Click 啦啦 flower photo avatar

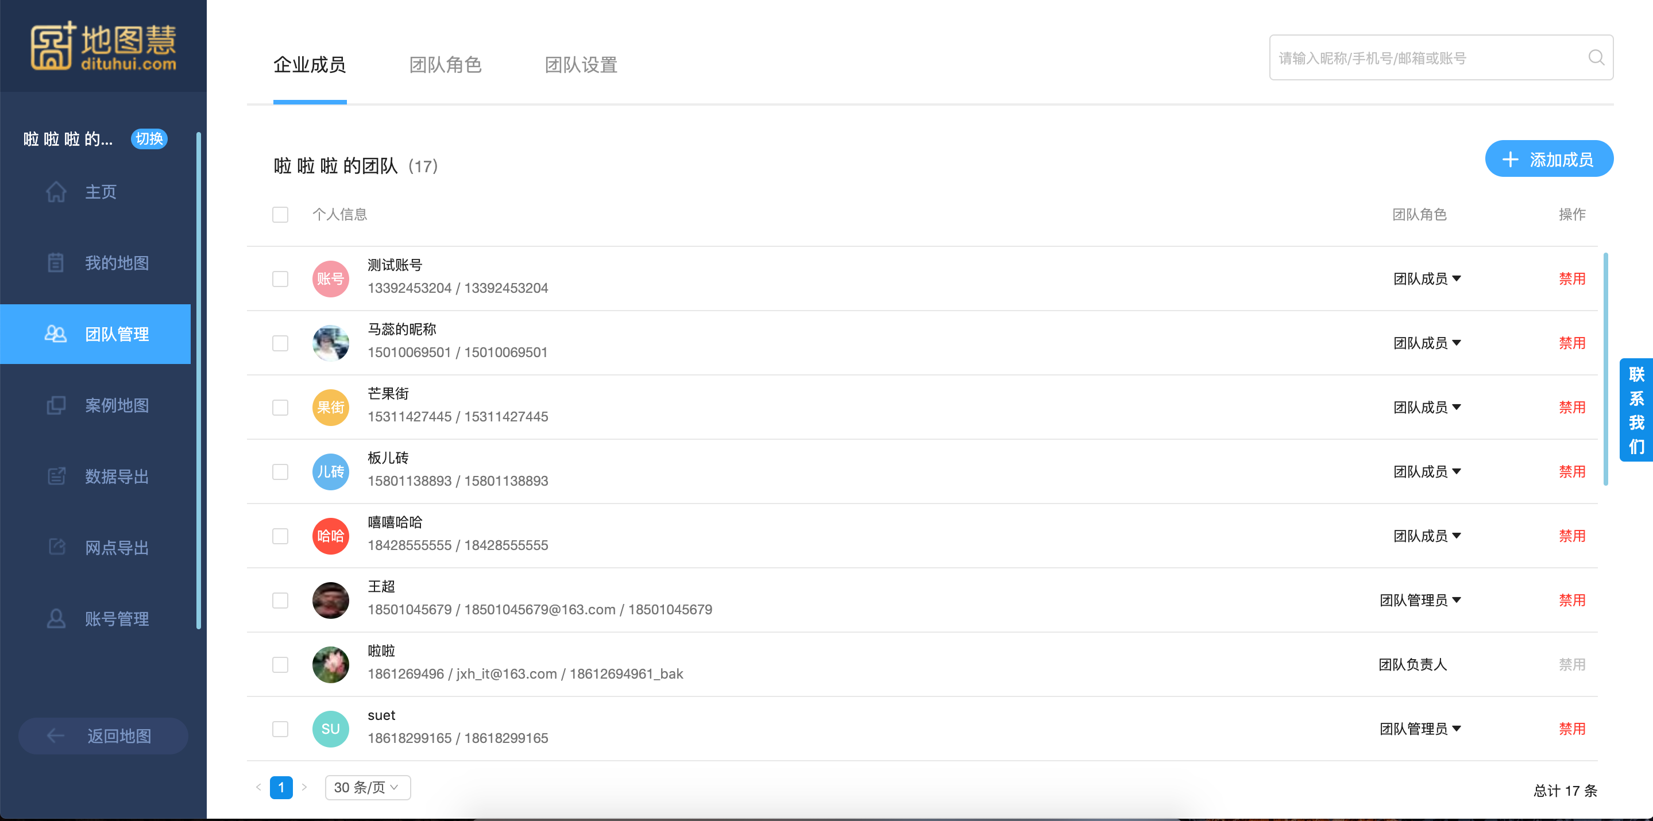tap(330, 664)
